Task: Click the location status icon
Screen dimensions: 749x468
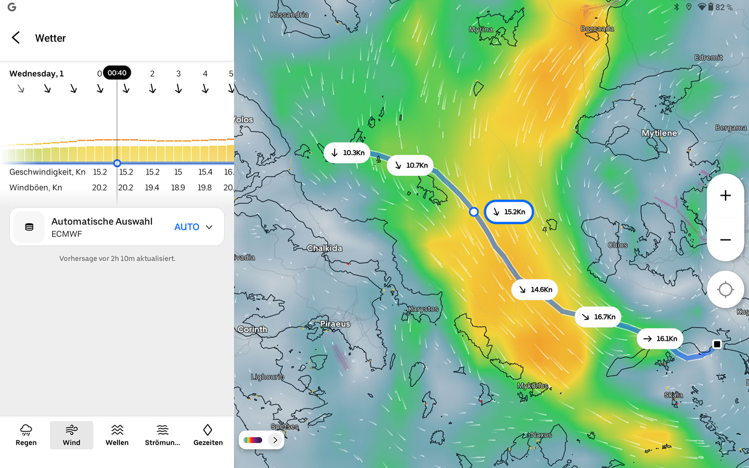Action: tap(689, 7)
